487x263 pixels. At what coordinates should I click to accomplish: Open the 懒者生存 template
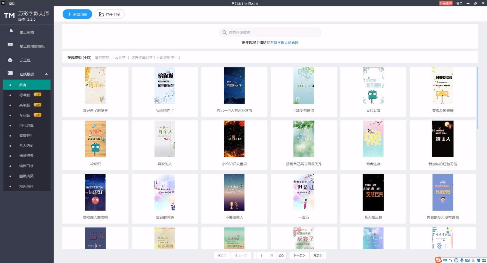click(x=373, y=145)
